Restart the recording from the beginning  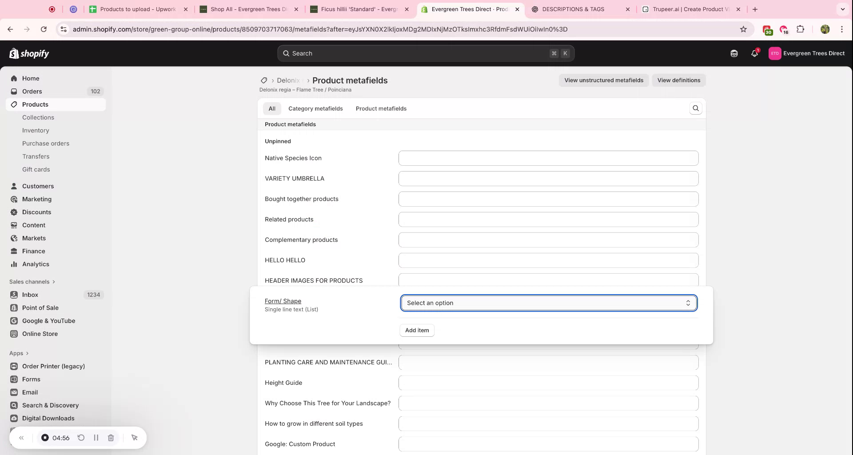pyautogui.click(x=81, y=438)
